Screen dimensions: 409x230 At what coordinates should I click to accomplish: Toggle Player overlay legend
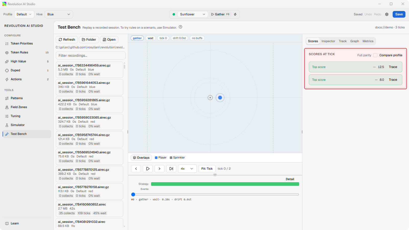(161, 158)
